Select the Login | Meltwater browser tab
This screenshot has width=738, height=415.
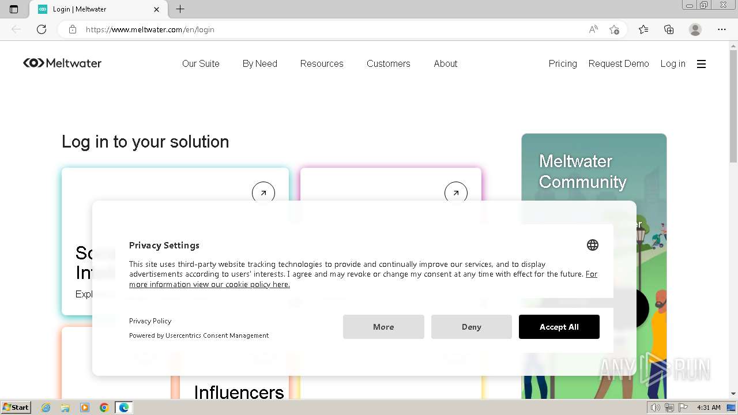tap(99, 9)
